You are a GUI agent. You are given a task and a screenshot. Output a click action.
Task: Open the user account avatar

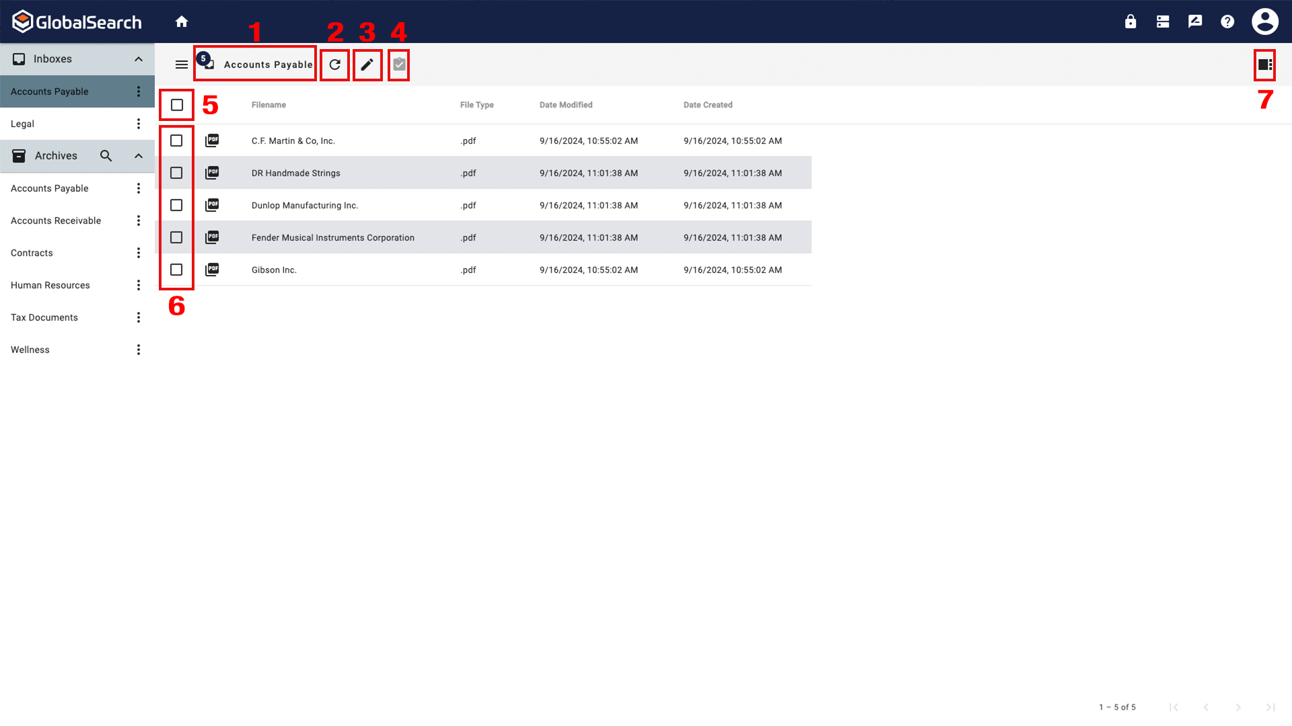click(1264, 21)
